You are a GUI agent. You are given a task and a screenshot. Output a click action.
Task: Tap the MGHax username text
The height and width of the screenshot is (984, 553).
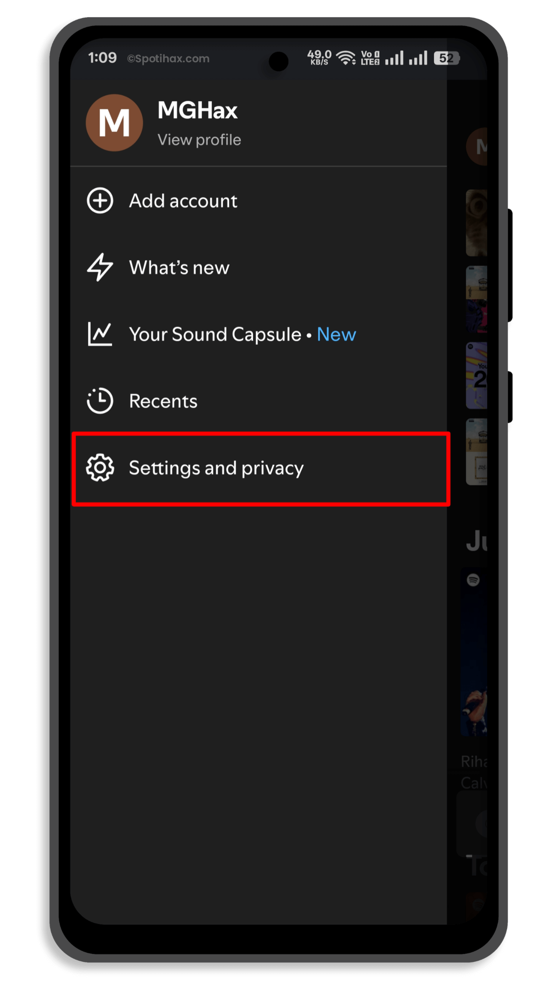[197, 110]
